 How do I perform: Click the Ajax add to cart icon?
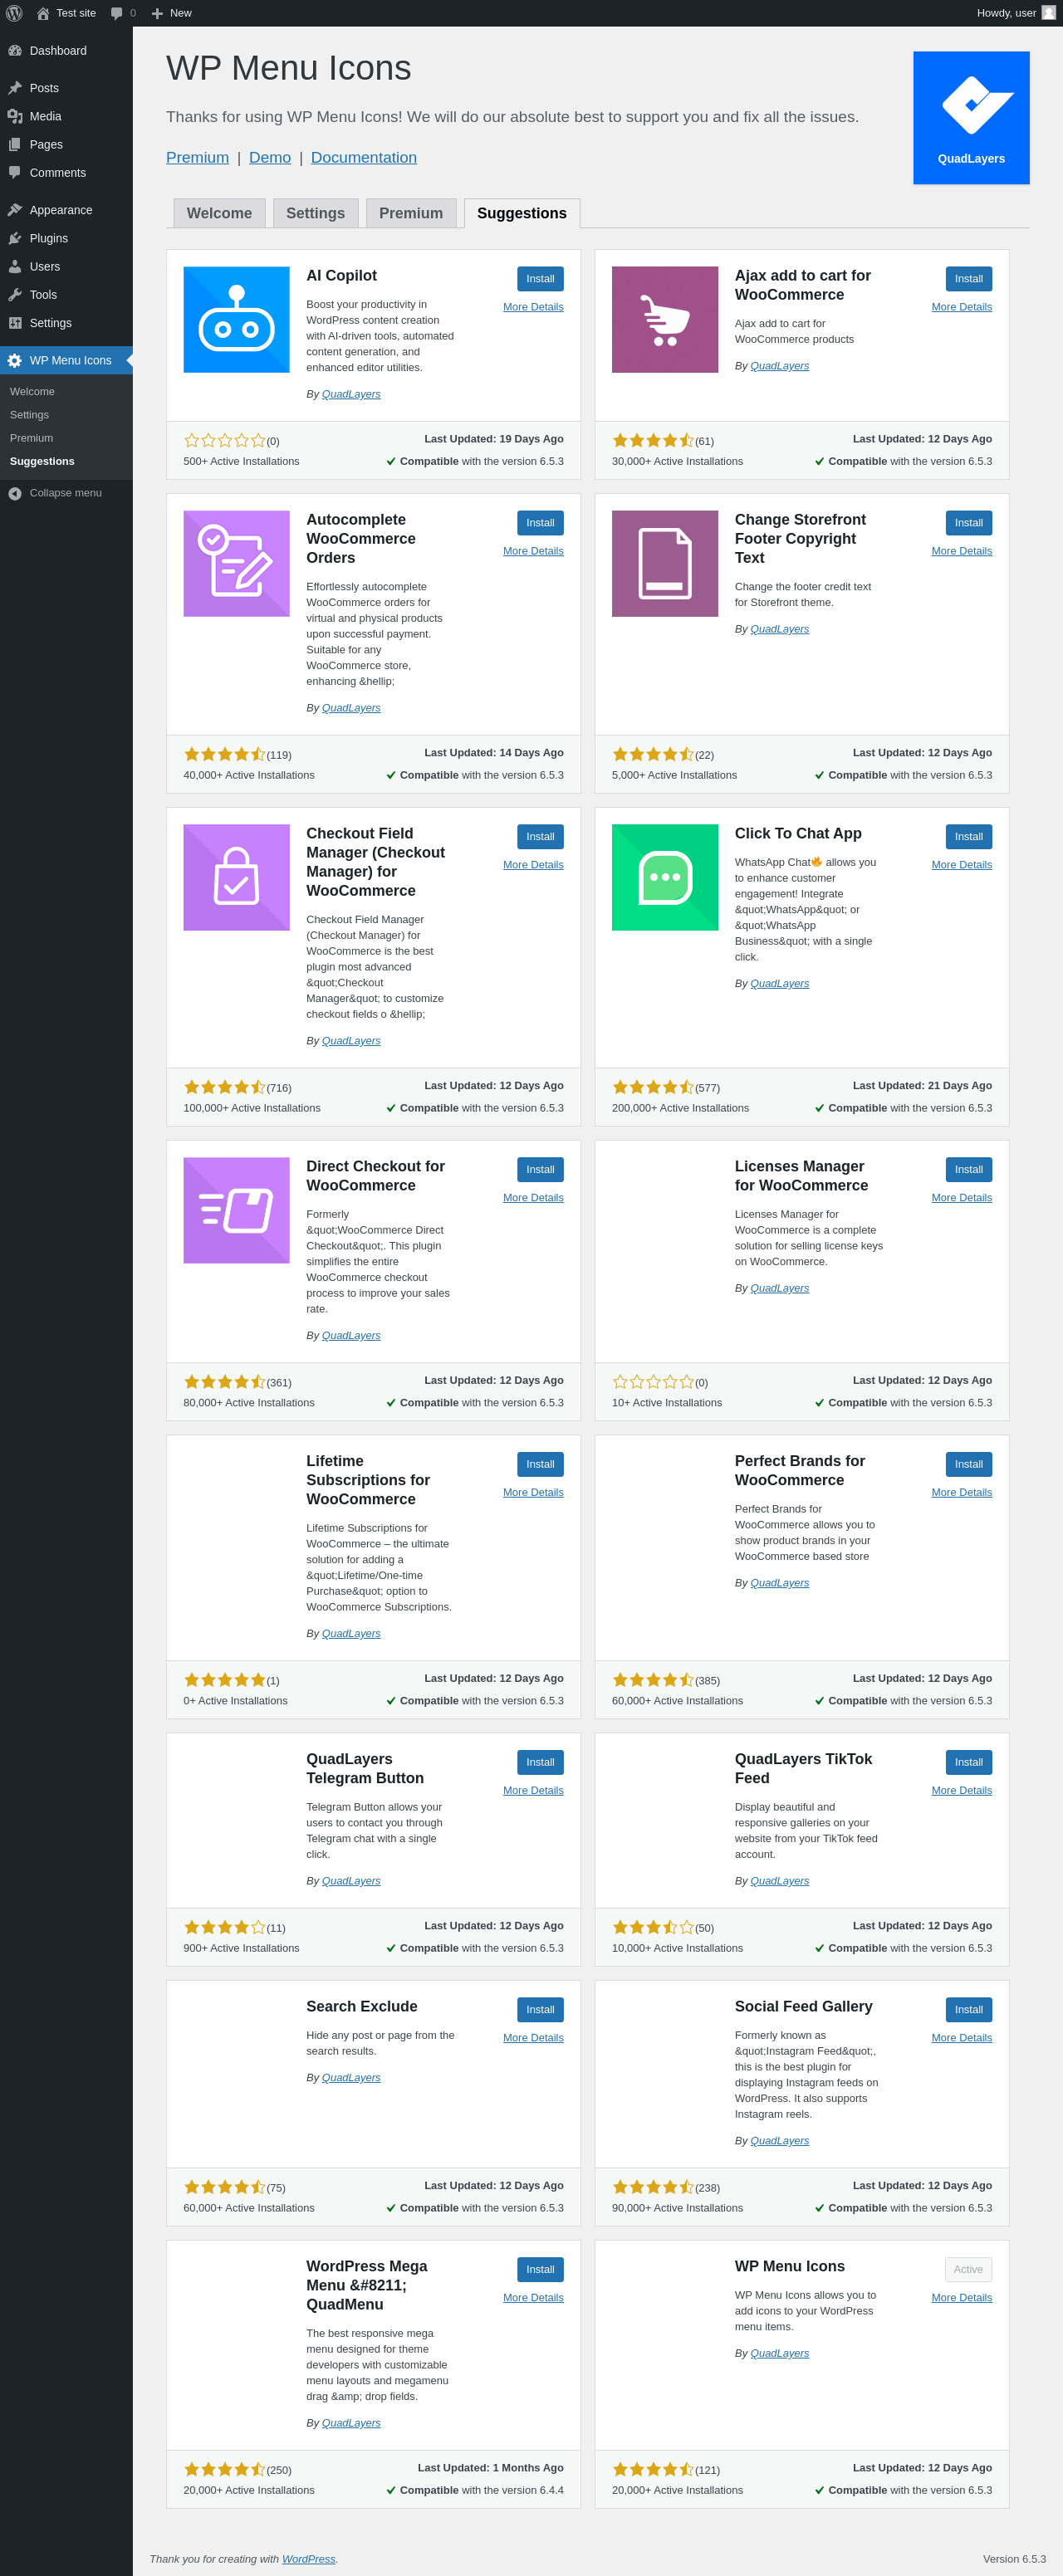[665, 319]
